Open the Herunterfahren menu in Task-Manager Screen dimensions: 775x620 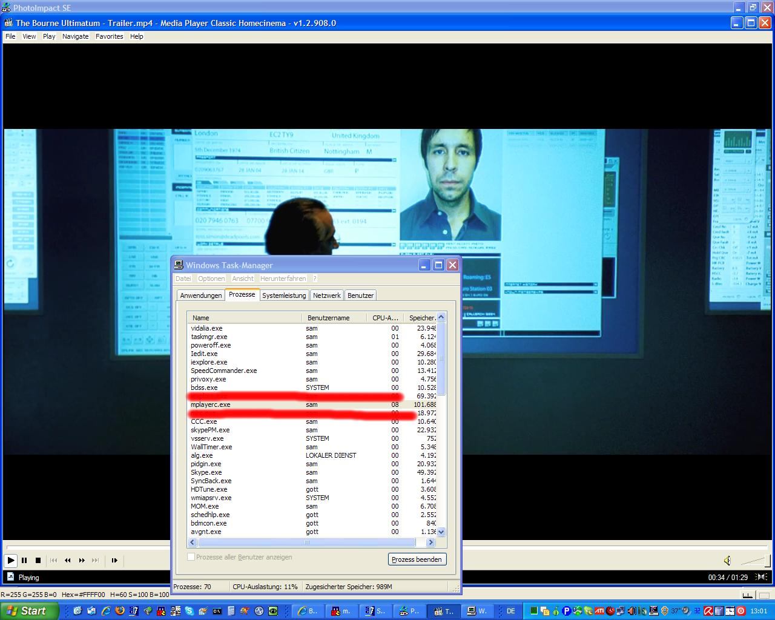coord(283,279)
